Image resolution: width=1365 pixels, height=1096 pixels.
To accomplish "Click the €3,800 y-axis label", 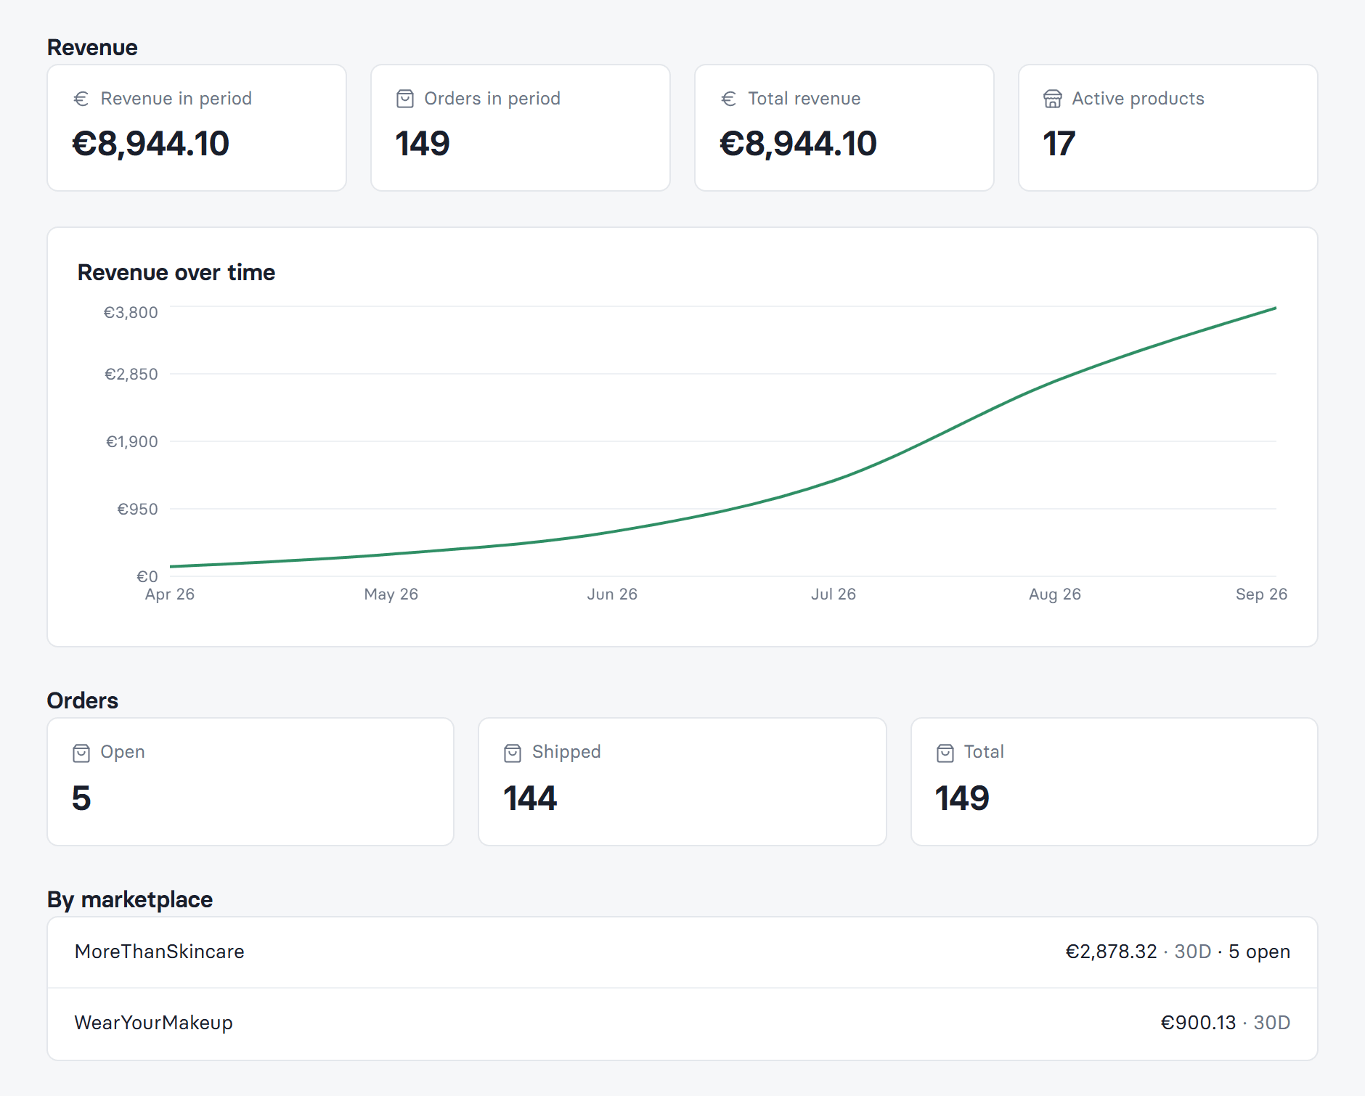I will (x=131, y=312).
